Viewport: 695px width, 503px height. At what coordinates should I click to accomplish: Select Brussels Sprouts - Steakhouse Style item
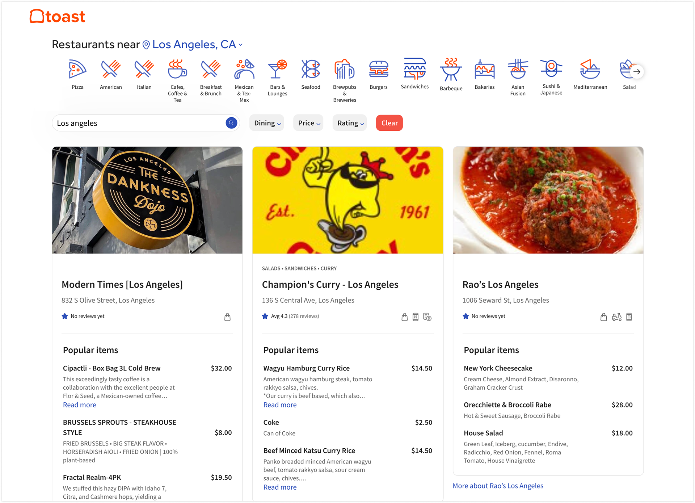point(119,428)
